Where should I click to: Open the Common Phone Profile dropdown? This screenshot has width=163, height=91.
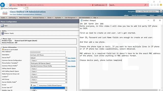[x=49, y=66]
